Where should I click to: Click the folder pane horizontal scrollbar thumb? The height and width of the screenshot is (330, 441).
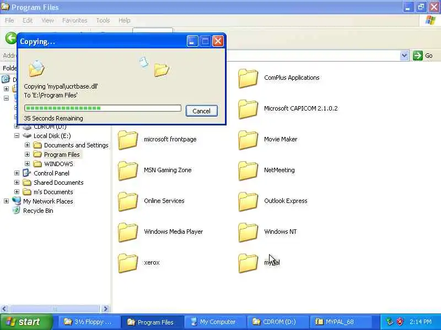55,309
